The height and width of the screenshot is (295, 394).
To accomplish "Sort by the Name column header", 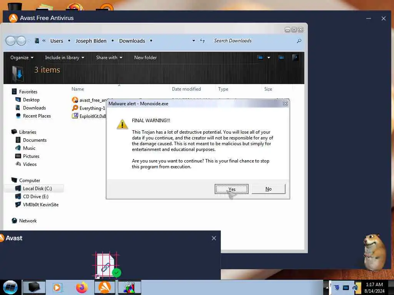I will coord(78,89).
